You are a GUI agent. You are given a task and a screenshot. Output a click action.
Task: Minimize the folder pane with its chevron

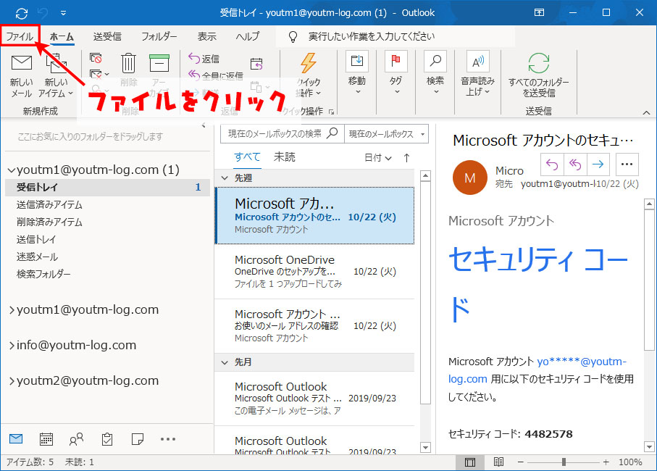click(204, 125)
